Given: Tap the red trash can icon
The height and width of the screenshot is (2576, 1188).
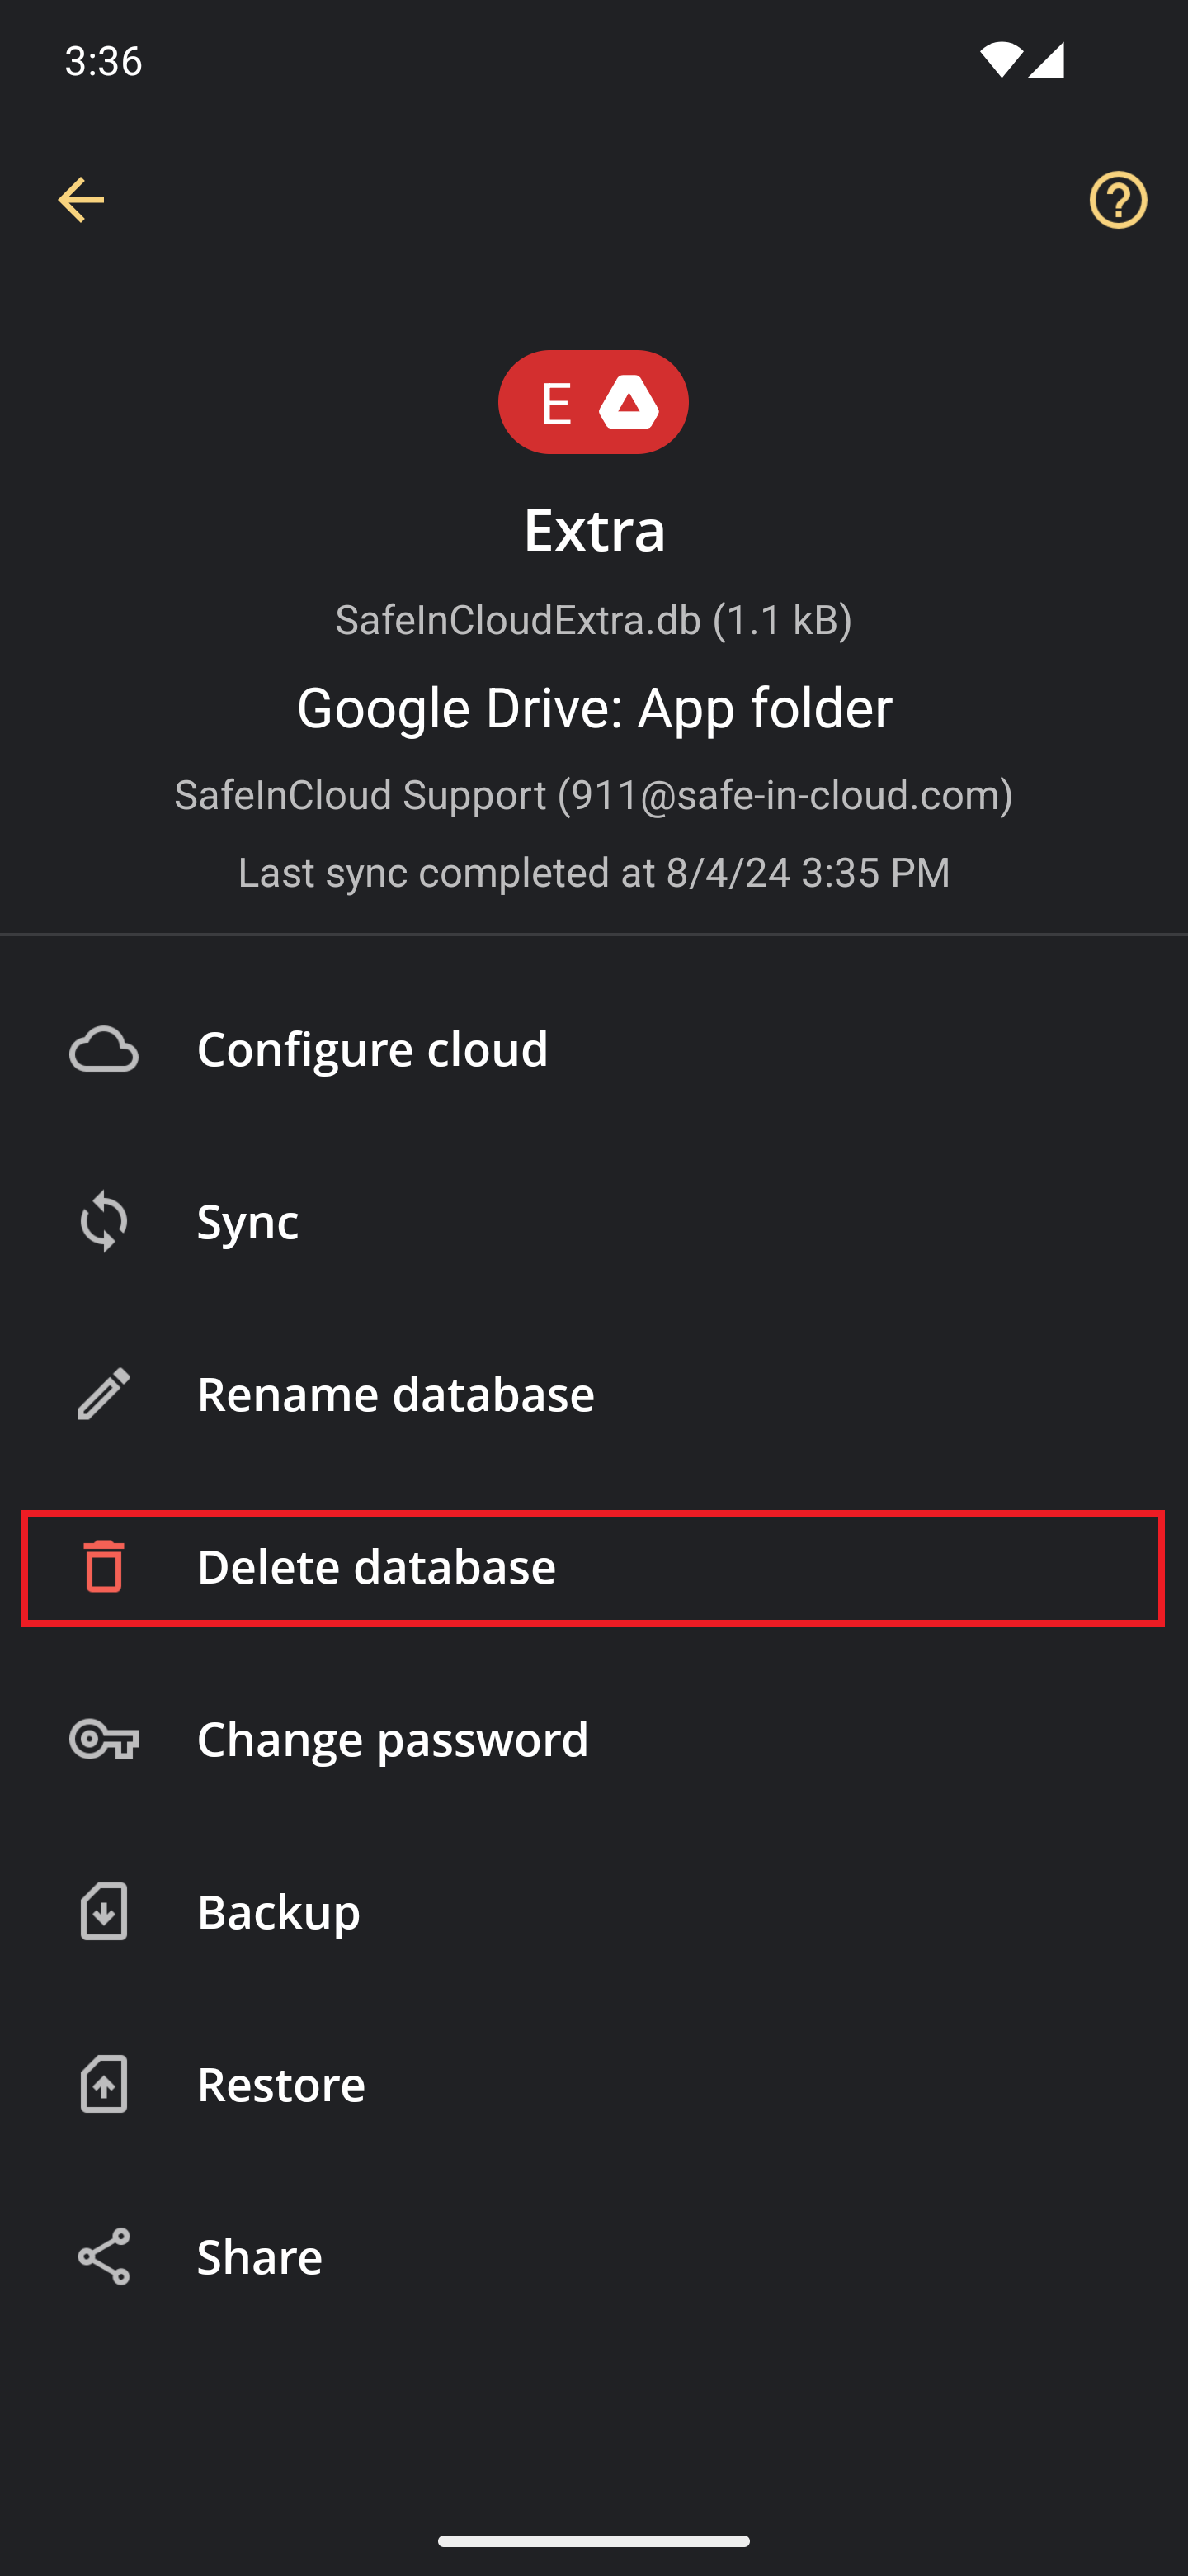Looking at the screenshot, I should click(104, 1566).
